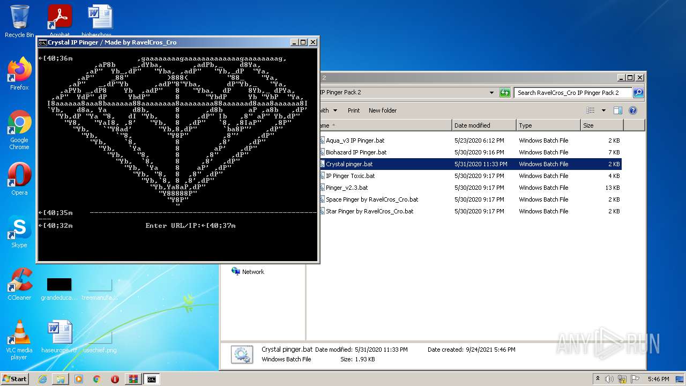Open the volume tray icon
This screenshot has width=686, height=386.
(x=609, y=379)
